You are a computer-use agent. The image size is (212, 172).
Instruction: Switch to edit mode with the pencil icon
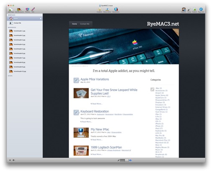tap(119, 160)
